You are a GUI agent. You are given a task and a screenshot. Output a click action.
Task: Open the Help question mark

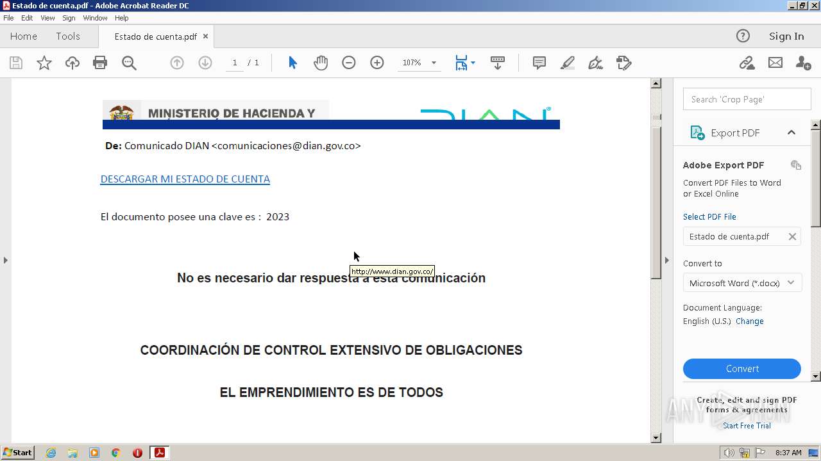coord(743,36)
